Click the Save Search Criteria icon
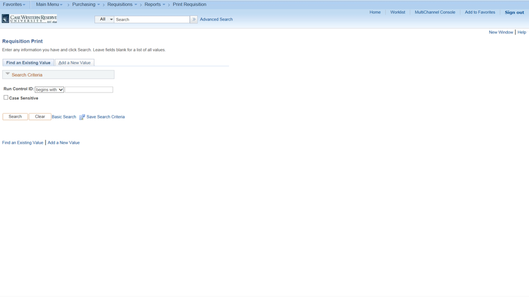 click(82, 117)
